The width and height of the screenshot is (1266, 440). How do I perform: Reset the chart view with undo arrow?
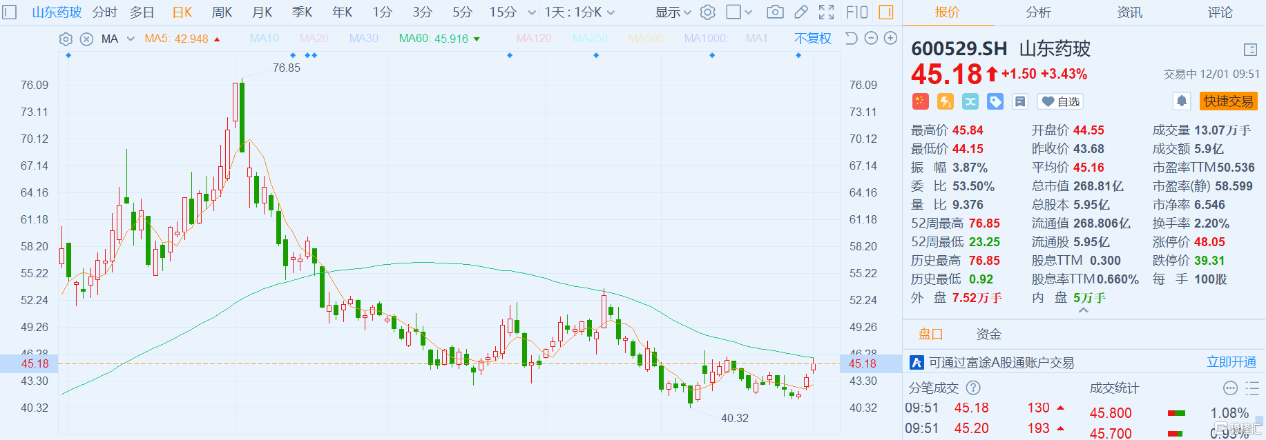852,39
